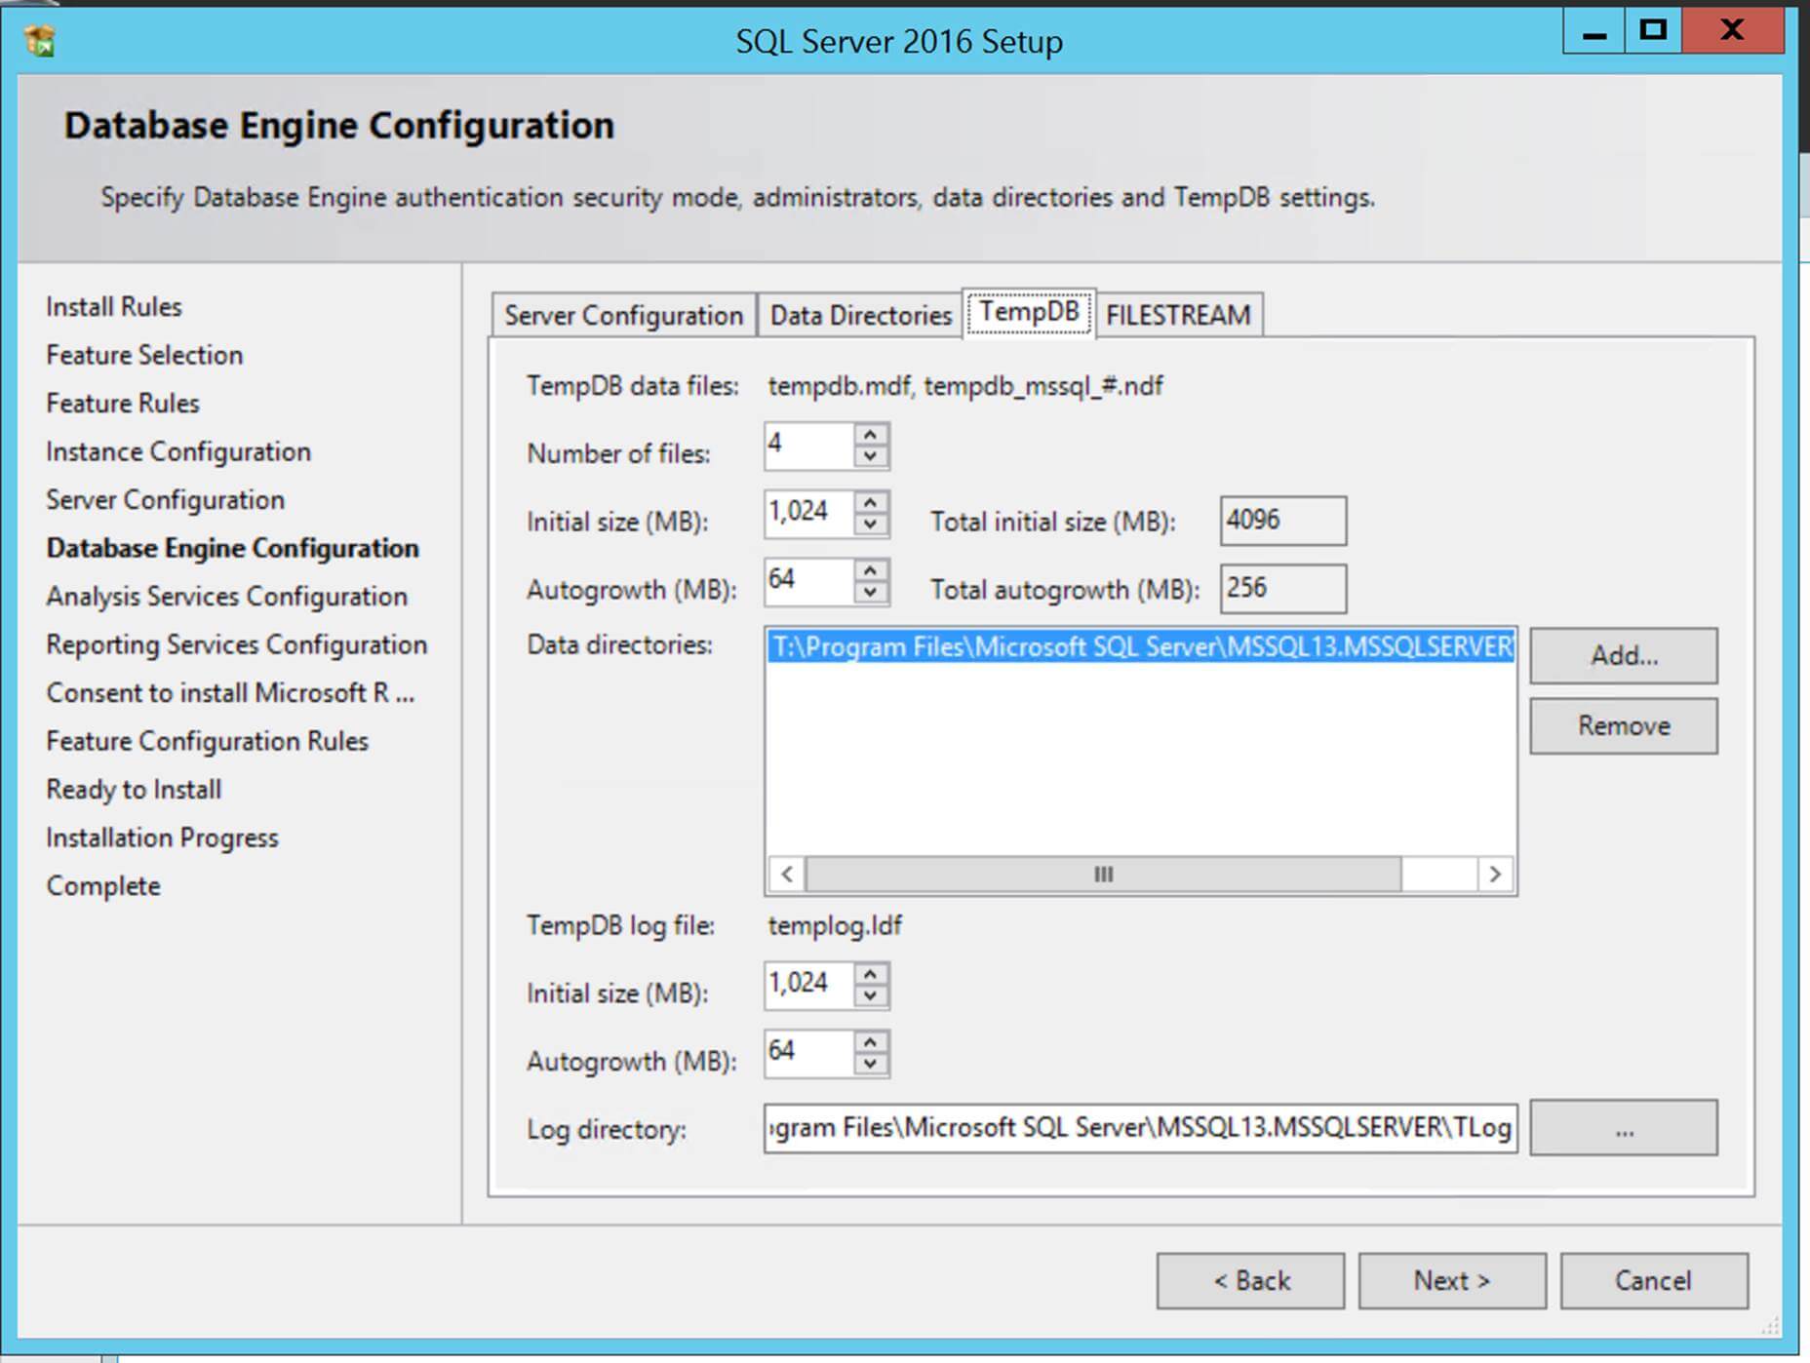Screen dimensions: 1810x1363
Task: Click the Back button
Action: click(1251, 1280)
